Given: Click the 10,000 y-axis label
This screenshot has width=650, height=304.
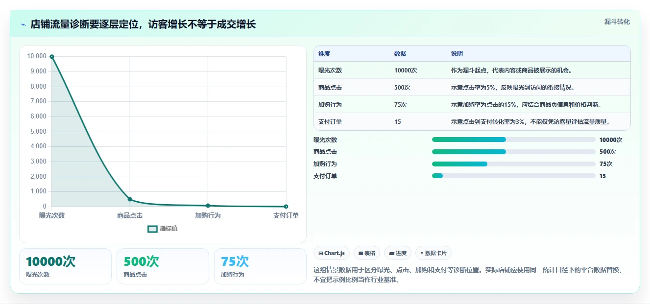Looking at the screenshot, I should tap(37, 56).
